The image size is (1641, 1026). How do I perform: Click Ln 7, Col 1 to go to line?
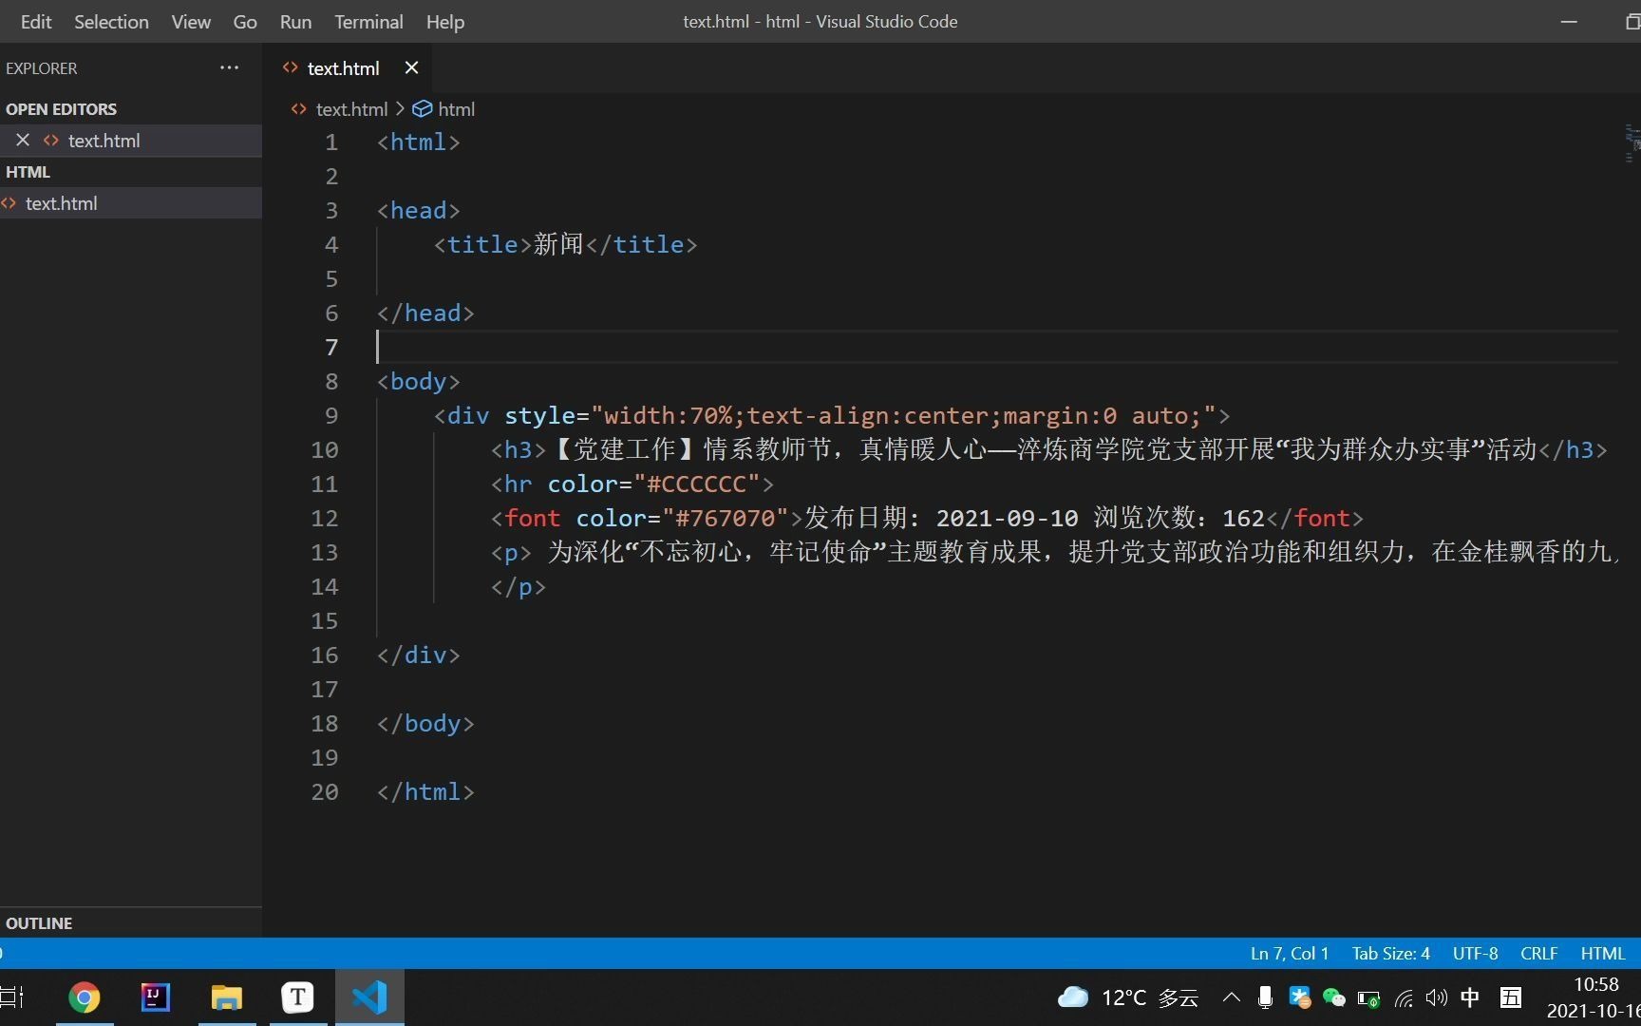[1288, 953]
